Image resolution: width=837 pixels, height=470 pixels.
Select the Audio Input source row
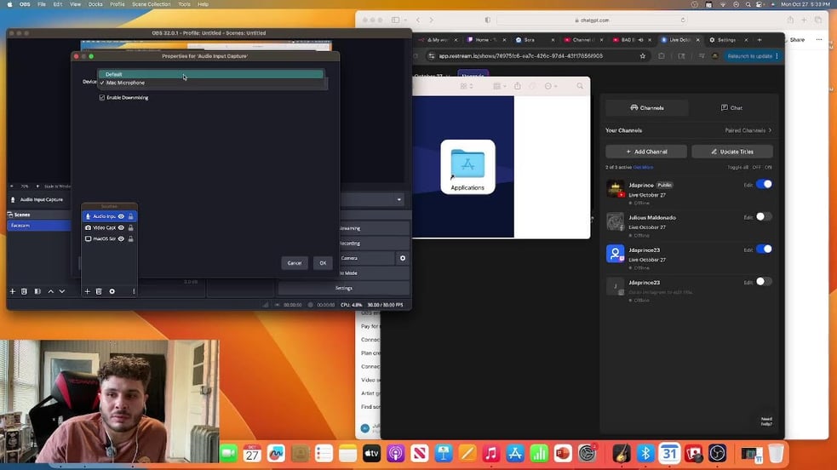[x=110, y=216]
